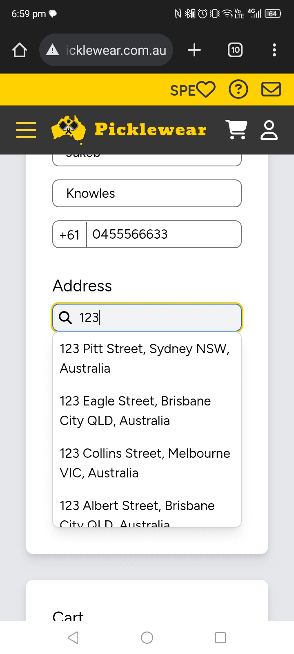The image size is (294, 654).
Task: Select 123 Pitt Street, Sydney NSW suggestion
Action: [145, 358]
